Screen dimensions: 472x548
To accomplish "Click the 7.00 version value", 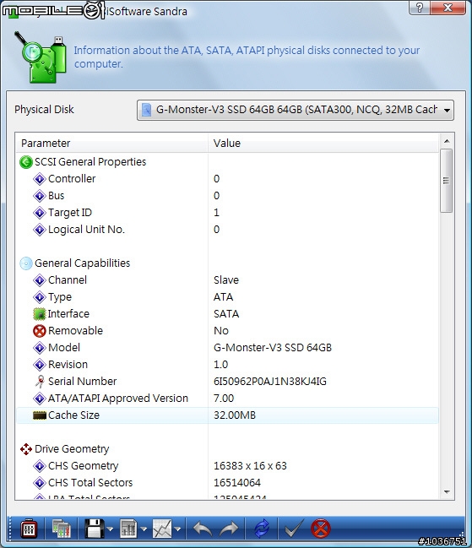I will (x=224, y=399).
